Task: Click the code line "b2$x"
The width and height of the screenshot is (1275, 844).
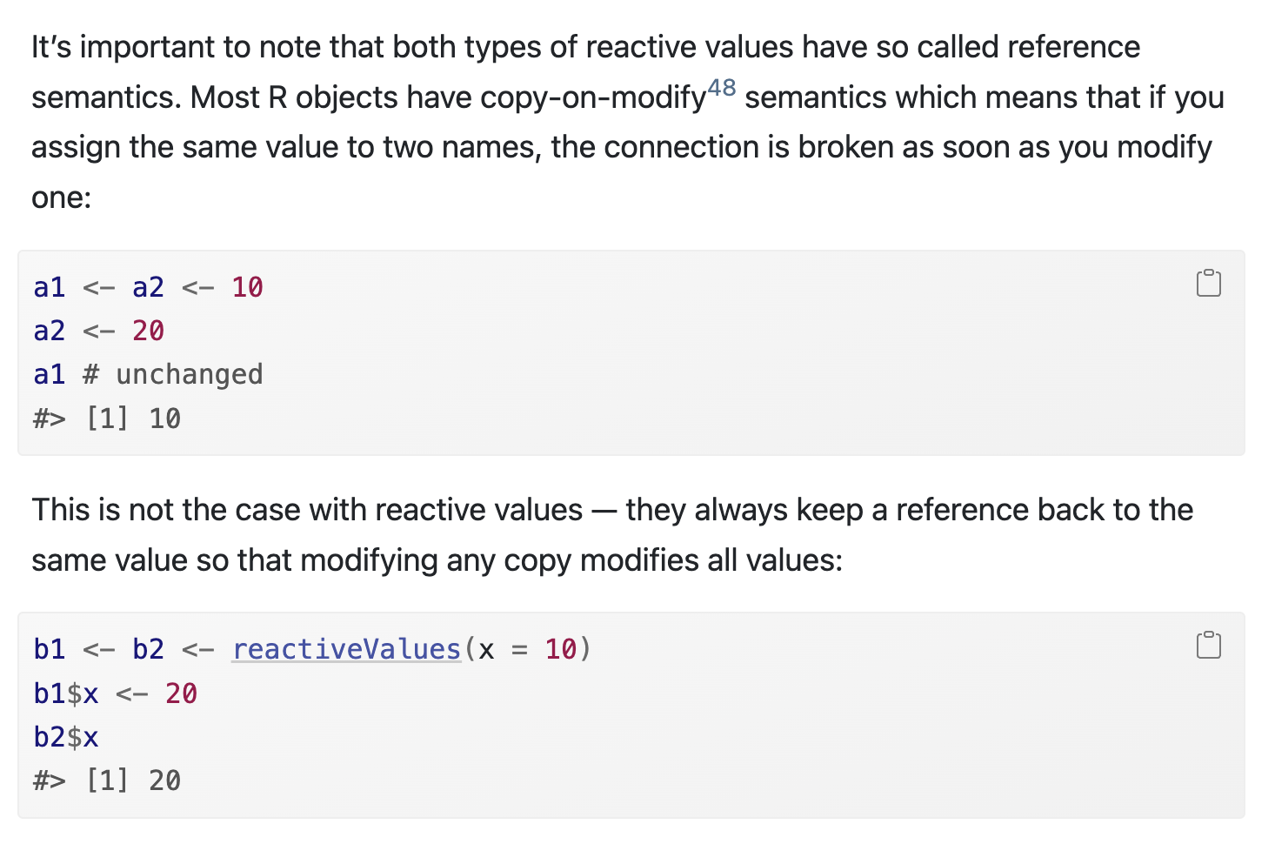Action: pyautogui.click(x=66, y=737)
